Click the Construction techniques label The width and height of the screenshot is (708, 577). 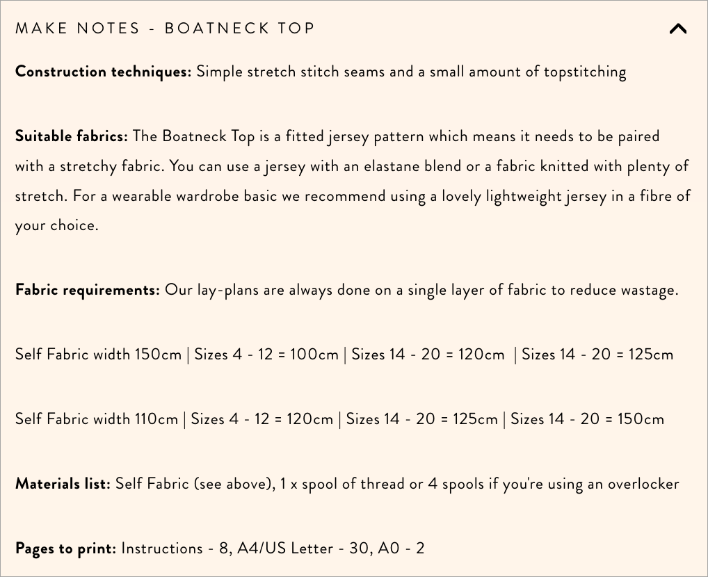[x=103, y=71]
